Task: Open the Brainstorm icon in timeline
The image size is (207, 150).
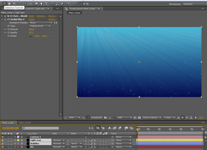Action: click(126, 128)
